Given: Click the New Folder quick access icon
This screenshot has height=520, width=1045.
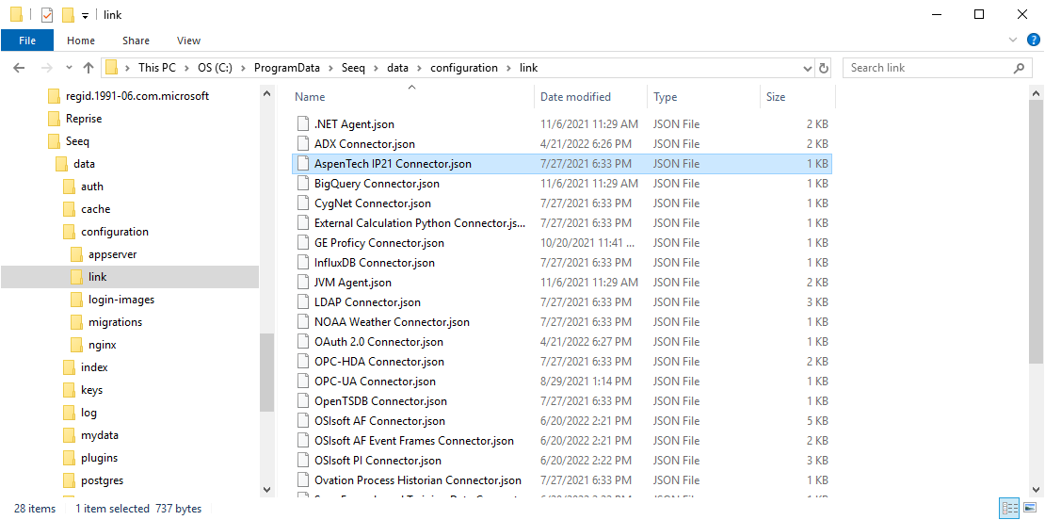Looking at the screenshot, I should click(67, 15).
